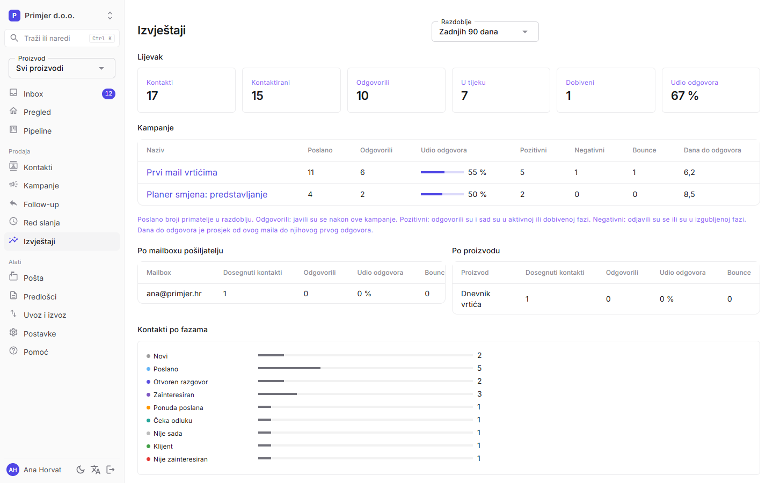The width and height of the screenshot is (773, 483).
Task: Toggle dark mode with moon icon
Action: [81, 470]
